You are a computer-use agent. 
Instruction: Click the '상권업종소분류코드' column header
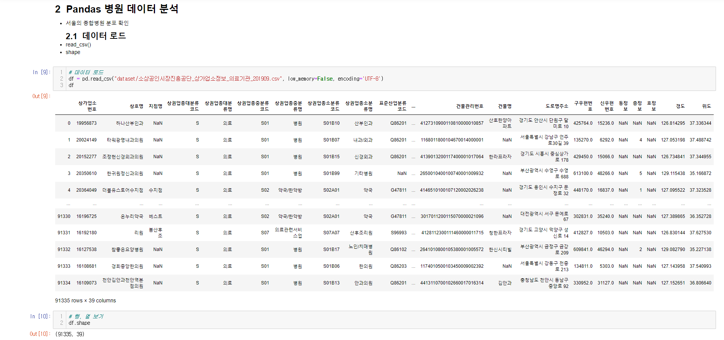point(323,106)
